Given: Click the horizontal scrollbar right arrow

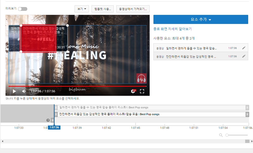Looking at the screenshot, I should click(x=252, y=141).
